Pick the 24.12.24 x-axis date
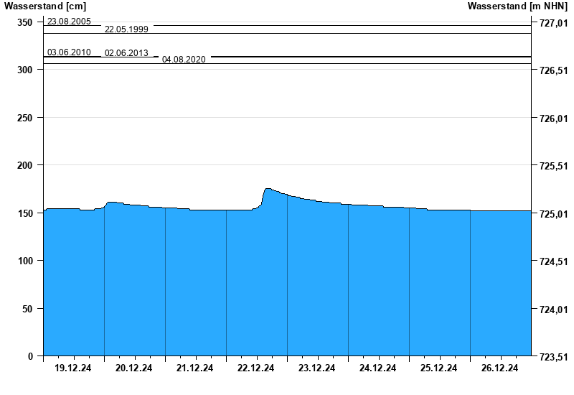This screenshot has height=395, width=574. [x=378, y=368]
